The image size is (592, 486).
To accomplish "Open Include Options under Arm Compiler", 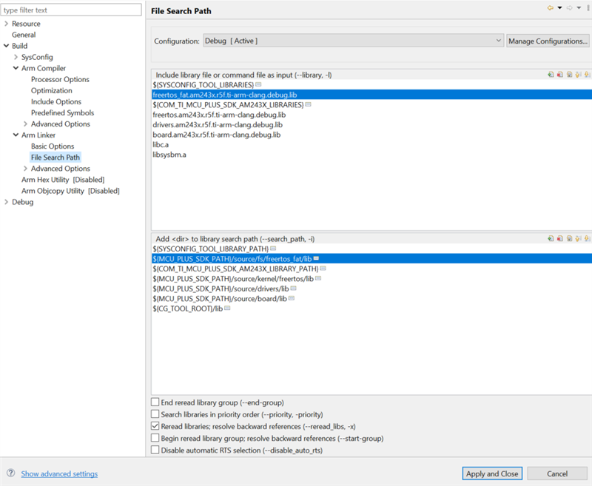I will pyautogui.click(x=56, y=101).
